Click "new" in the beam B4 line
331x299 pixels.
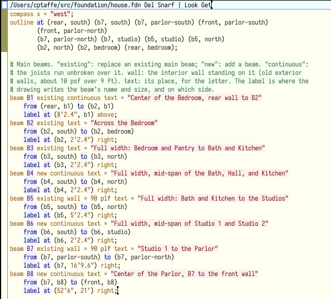[42, 173]
